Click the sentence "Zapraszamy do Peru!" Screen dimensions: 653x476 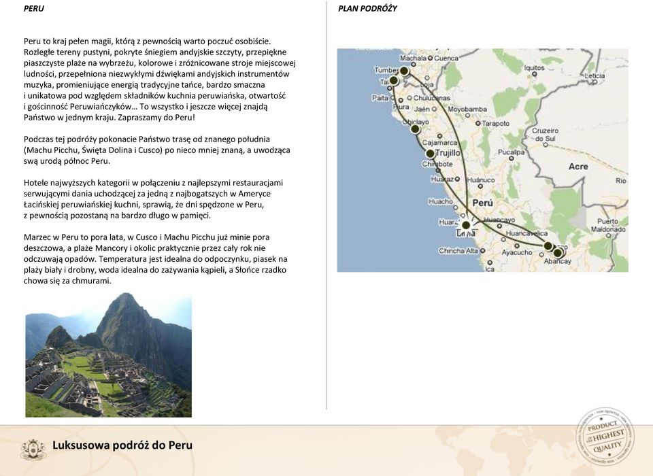156,118
